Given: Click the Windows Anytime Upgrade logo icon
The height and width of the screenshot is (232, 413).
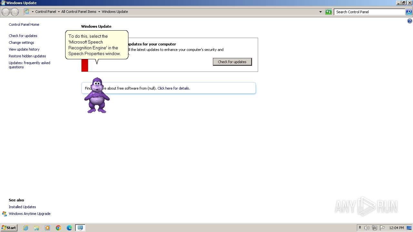Looking at the screenshot, I should (5, 214).
